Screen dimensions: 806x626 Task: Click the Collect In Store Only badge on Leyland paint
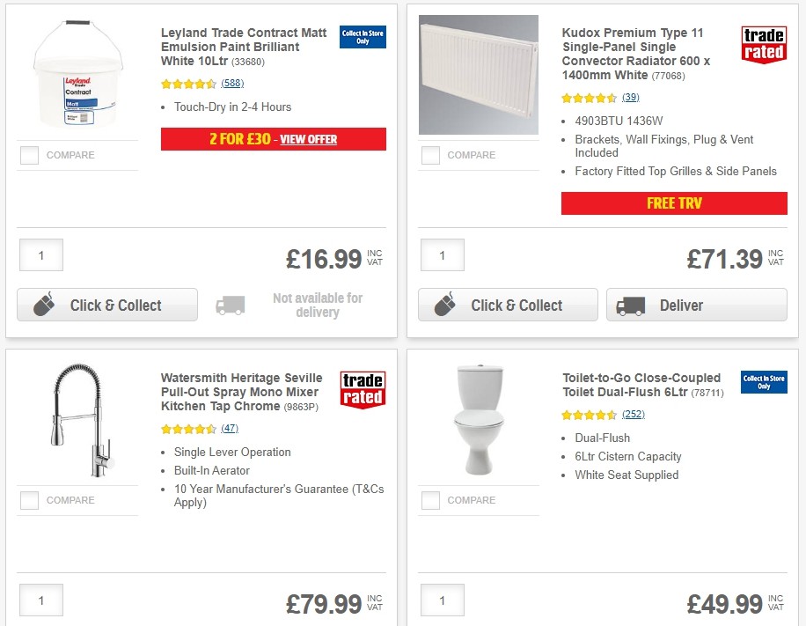(363, 37)
